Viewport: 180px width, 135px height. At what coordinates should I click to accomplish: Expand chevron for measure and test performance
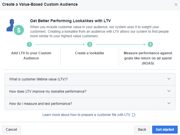tap(169, 103)
